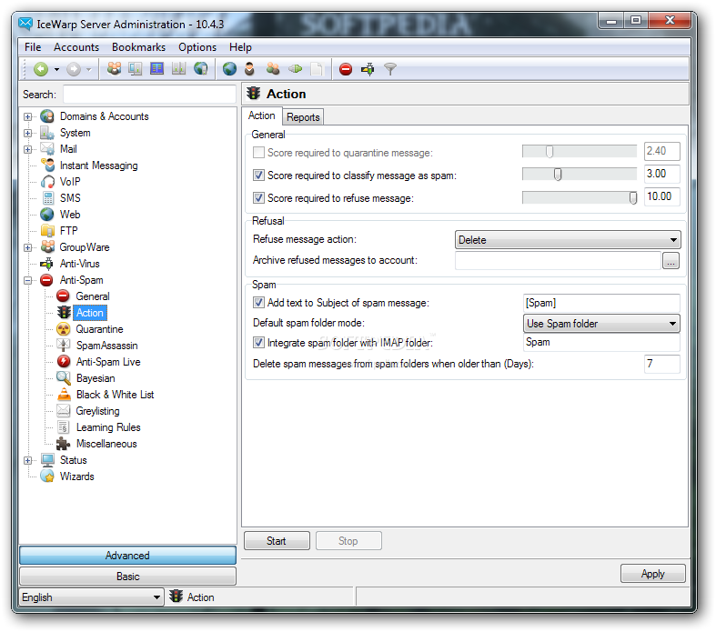The height and width of the screenshot is (632, 716).
Task: Click the syringe Anti-Virus toolbar icon
Action: (368, 69)
